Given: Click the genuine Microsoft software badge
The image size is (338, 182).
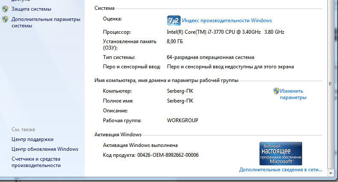Looking at the screenshot, I should coord(281,153).
